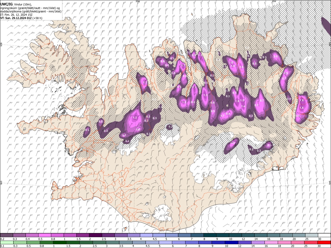
Task: Click the 'slydda/snjókoma' legend description line
Action: (x=31, y=11)
